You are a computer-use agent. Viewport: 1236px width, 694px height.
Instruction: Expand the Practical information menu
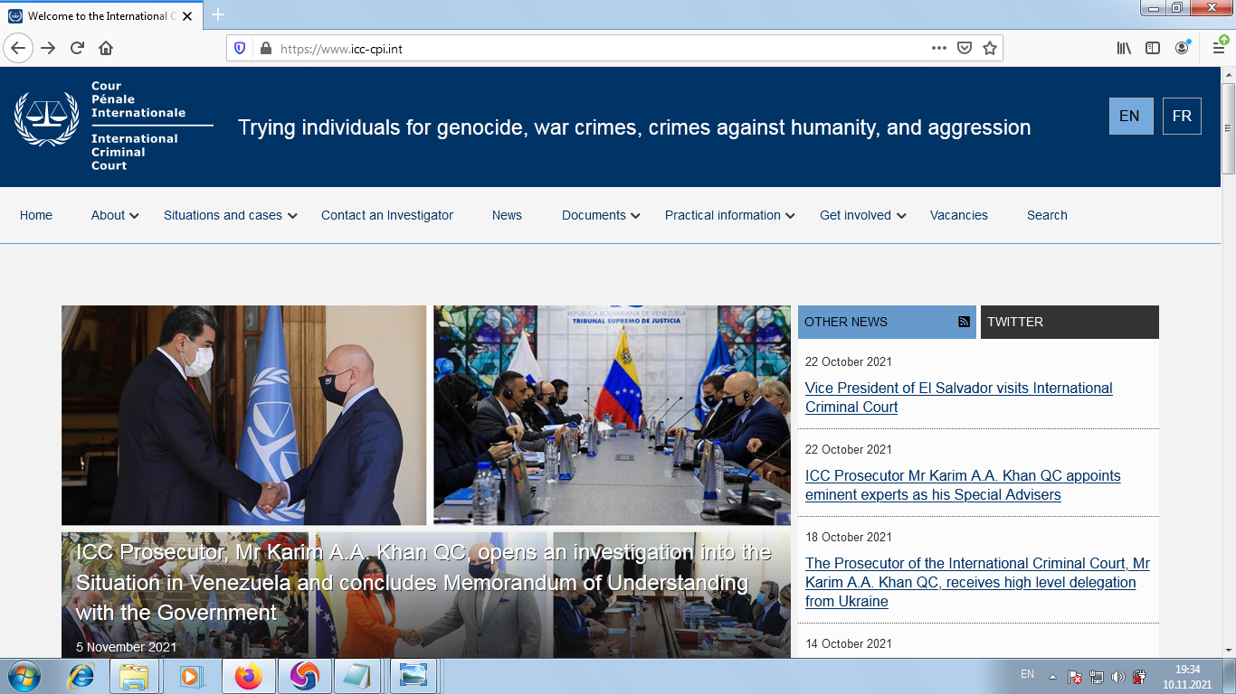(723, 215)
